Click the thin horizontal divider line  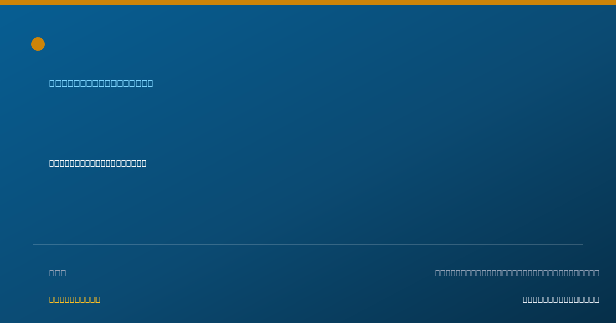coord(308,244)
